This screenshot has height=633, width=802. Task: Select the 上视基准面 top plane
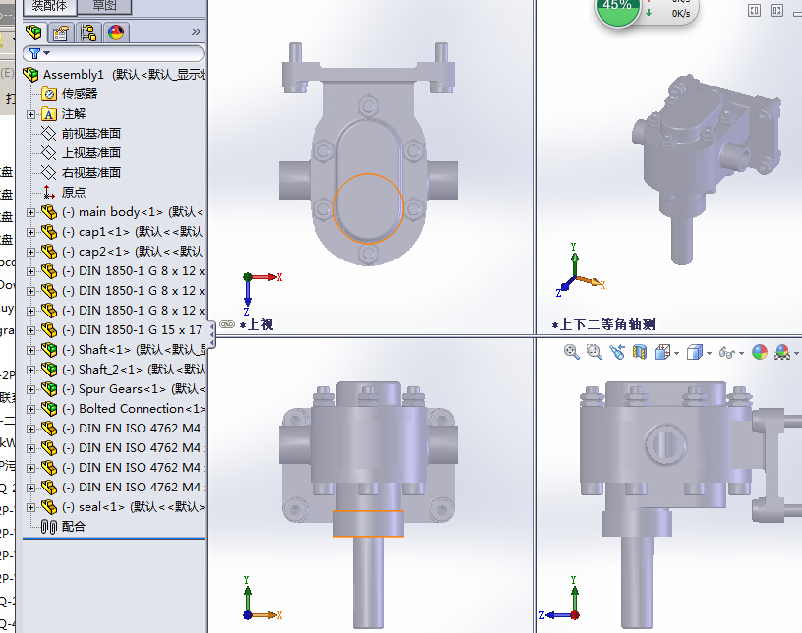point(91,153)
